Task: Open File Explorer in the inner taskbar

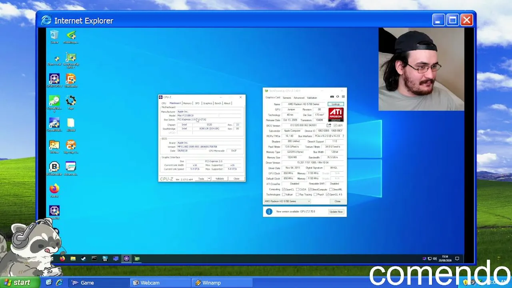Action: [73, 258]
